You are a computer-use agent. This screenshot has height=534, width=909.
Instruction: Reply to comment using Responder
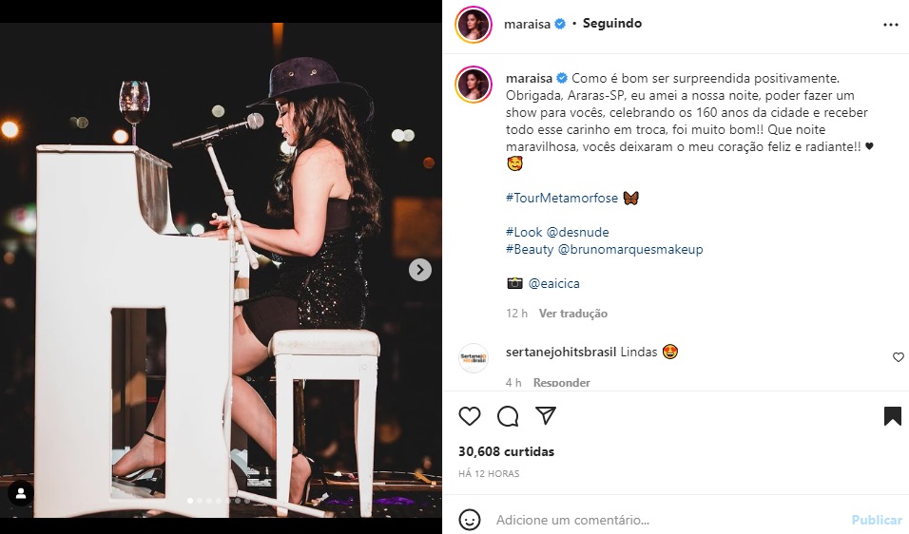click(x=561, y=383)
